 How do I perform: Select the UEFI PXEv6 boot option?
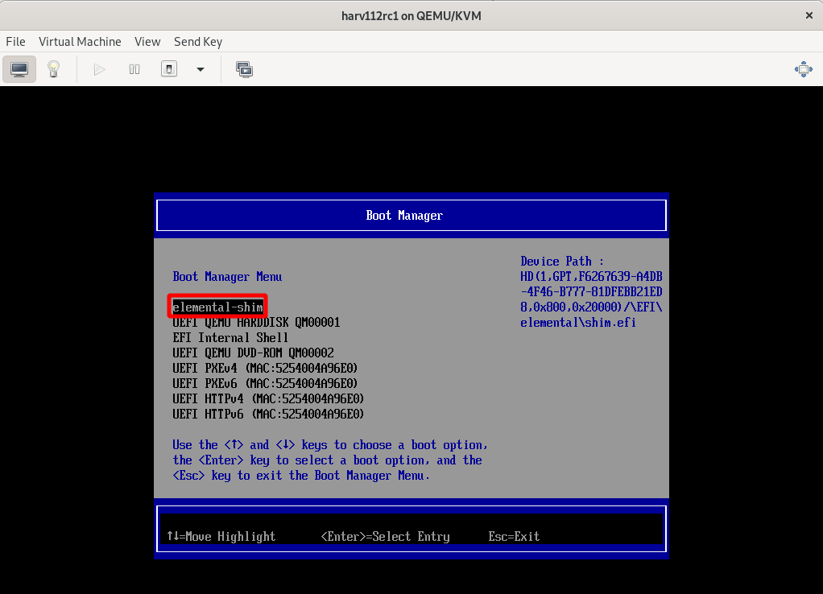tap(264, 384)
